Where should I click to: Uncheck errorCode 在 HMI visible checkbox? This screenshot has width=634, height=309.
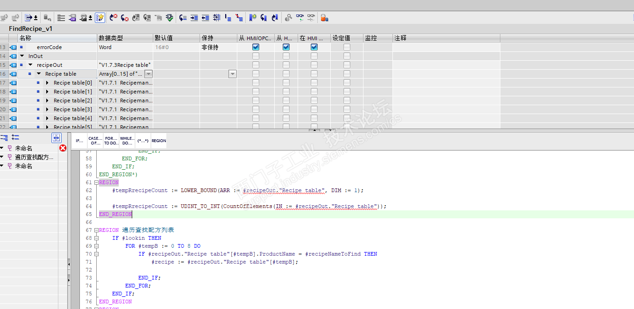click(314, 47)
